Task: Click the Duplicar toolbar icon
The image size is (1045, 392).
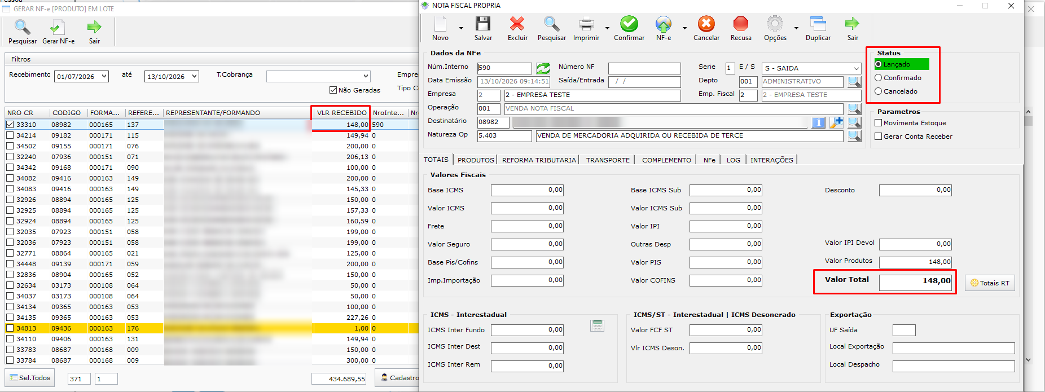Action: (x=818, y=24)
